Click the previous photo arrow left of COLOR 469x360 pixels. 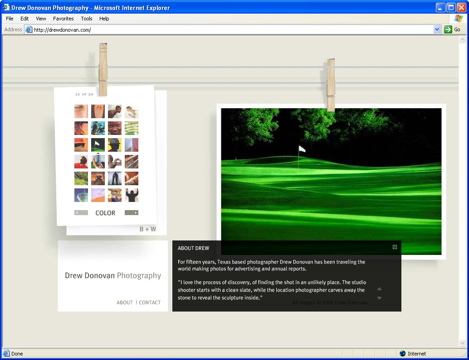tap(81, 213)
